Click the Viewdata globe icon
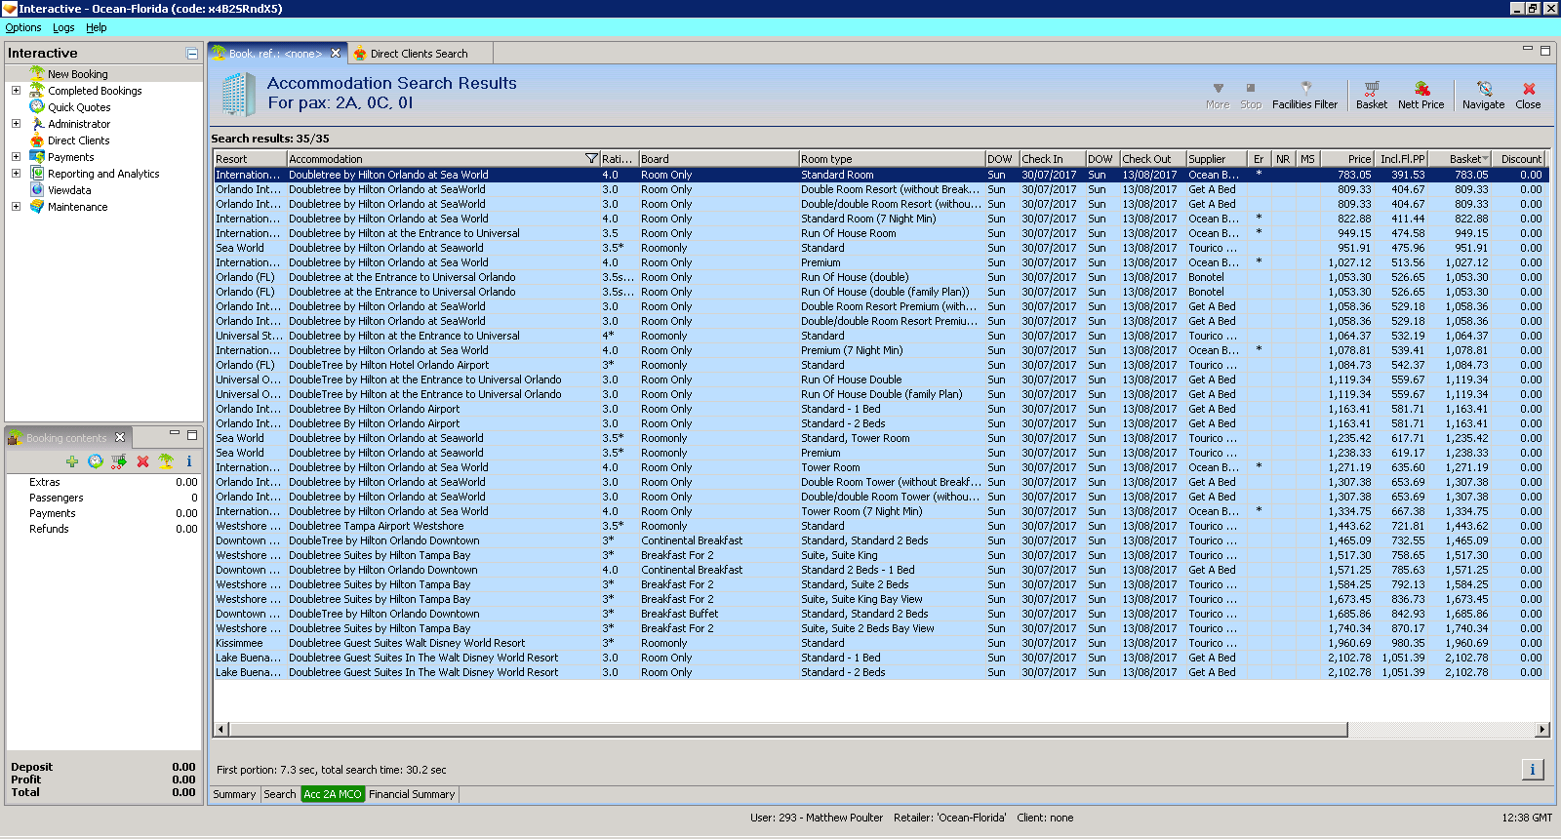1561x839 pixels. click(37, 190)
